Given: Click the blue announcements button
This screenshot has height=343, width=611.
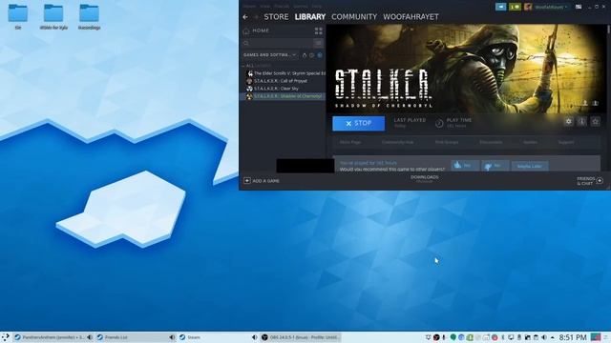Looking at the screenshot, I should [500, 7].
